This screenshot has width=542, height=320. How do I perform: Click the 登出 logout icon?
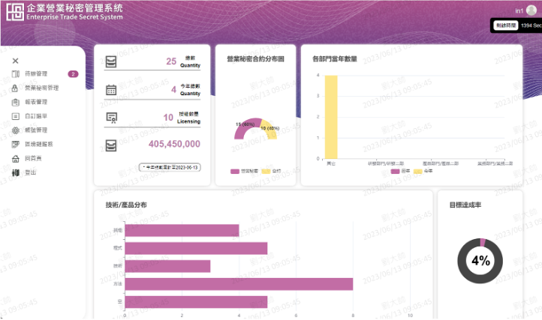pyautogui.click(x=16, y=172)
